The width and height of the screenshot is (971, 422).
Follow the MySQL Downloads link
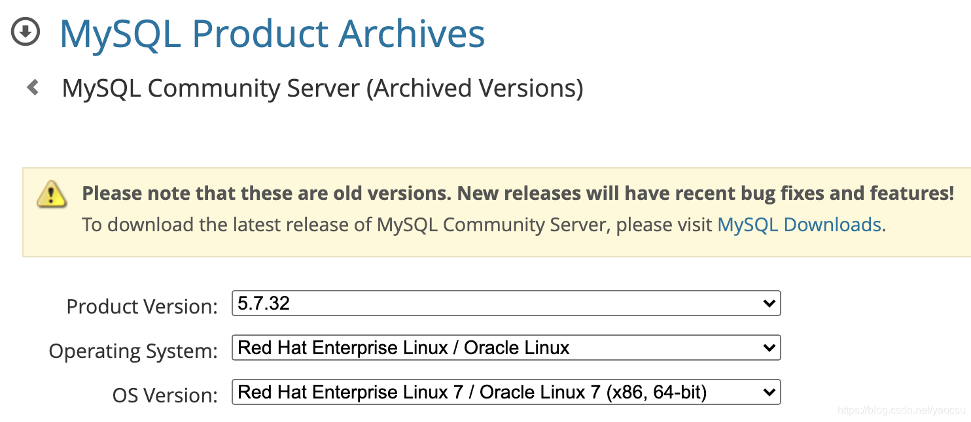798,224
